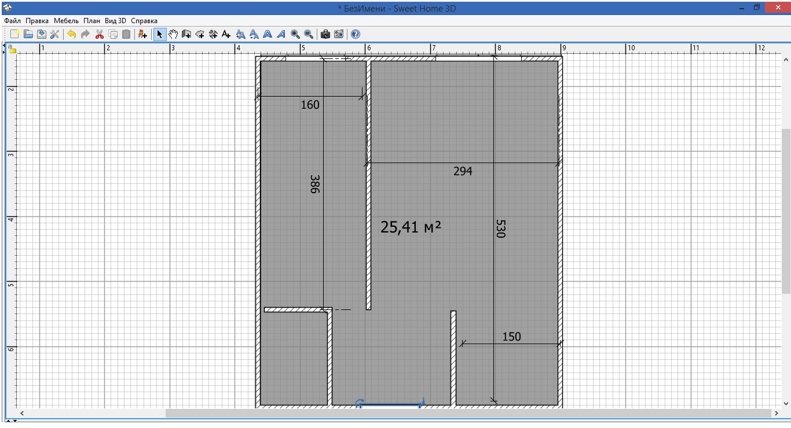Viewport: 791px width, 428px height.
Task: Create a photo with the camera icon
Action: point(325,35)
